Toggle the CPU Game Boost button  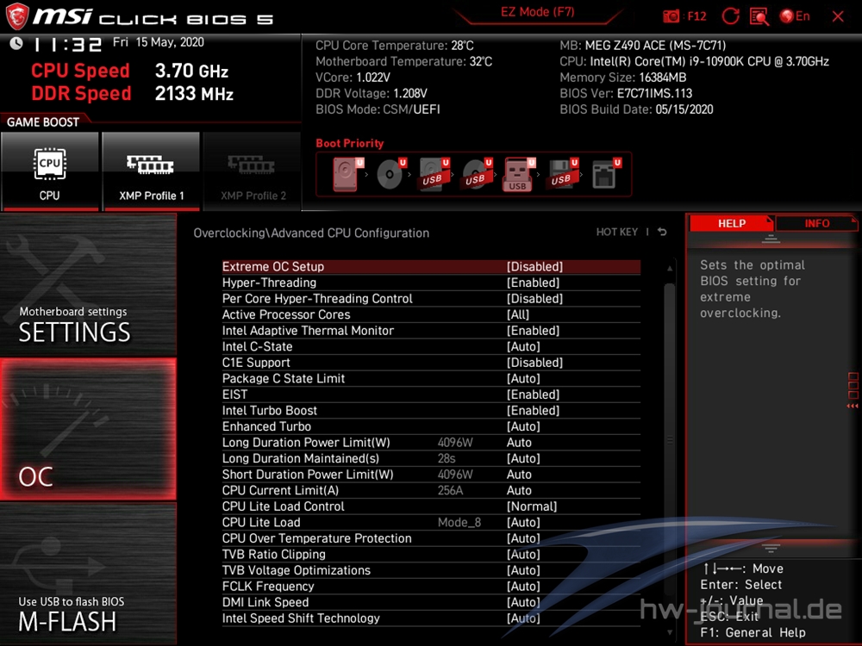click(49, 171)
